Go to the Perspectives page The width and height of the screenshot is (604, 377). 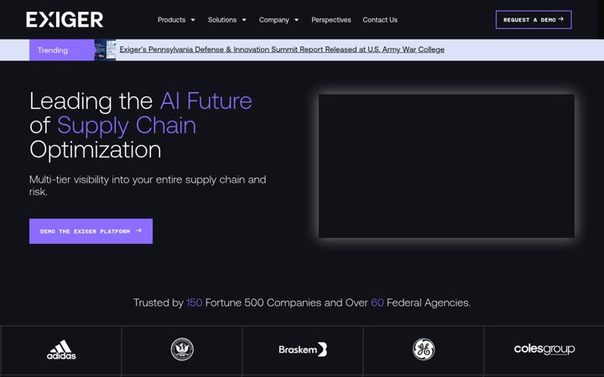[x=331, y=19]
